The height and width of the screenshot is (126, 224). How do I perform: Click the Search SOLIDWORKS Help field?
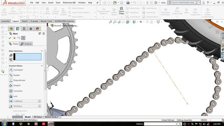click(x=183, y=2)
